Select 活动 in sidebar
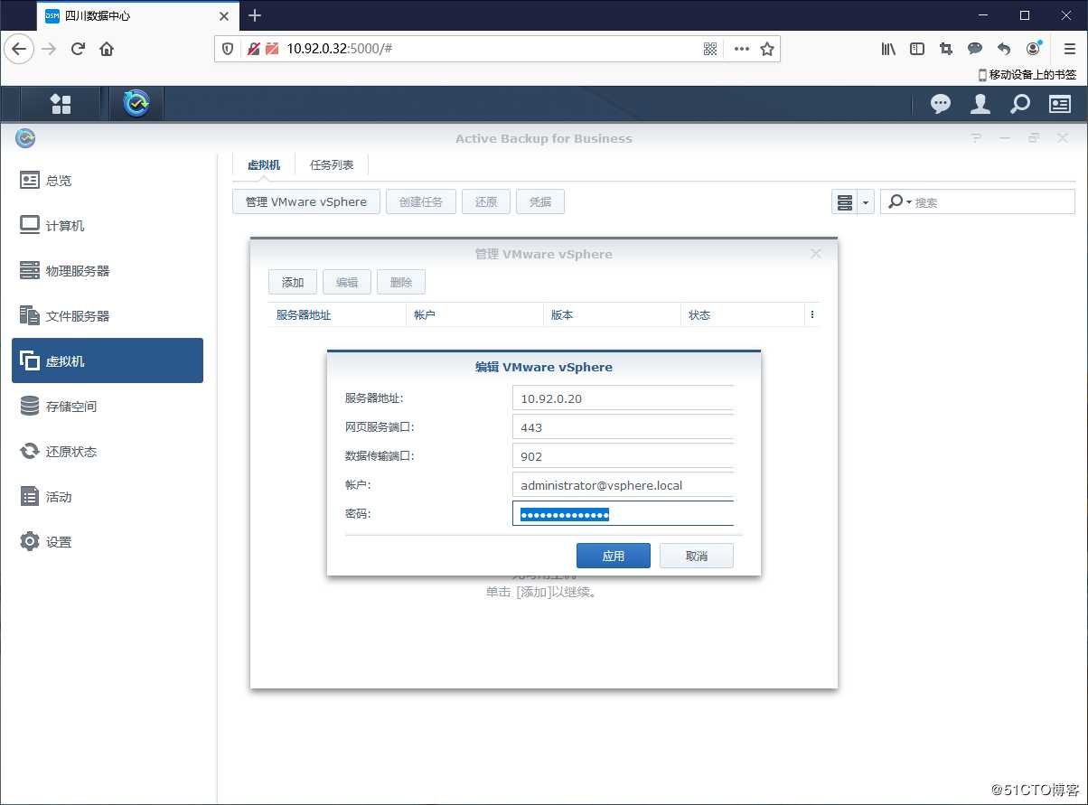This screenshot has width=1088, height=805. (108, 496)
